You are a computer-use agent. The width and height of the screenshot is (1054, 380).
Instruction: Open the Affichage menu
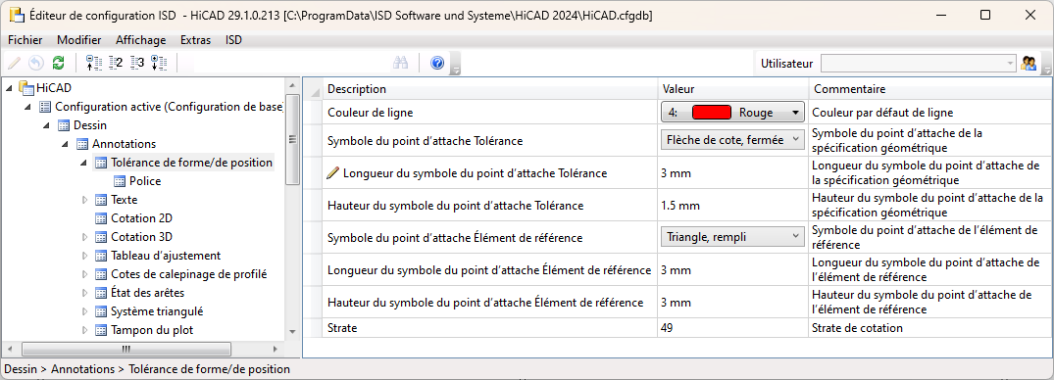click(x=141, y=40)
